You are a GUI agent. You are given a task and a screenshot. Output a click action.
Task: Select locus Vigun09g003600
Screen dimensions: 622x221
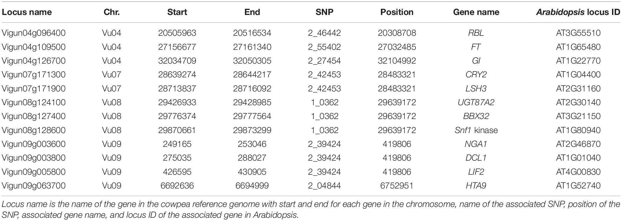tap(33, 144)
